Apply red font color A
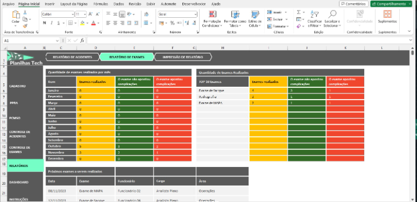Image resolution: width=417 pixels, height=202 pixels. tap(93, 23)
